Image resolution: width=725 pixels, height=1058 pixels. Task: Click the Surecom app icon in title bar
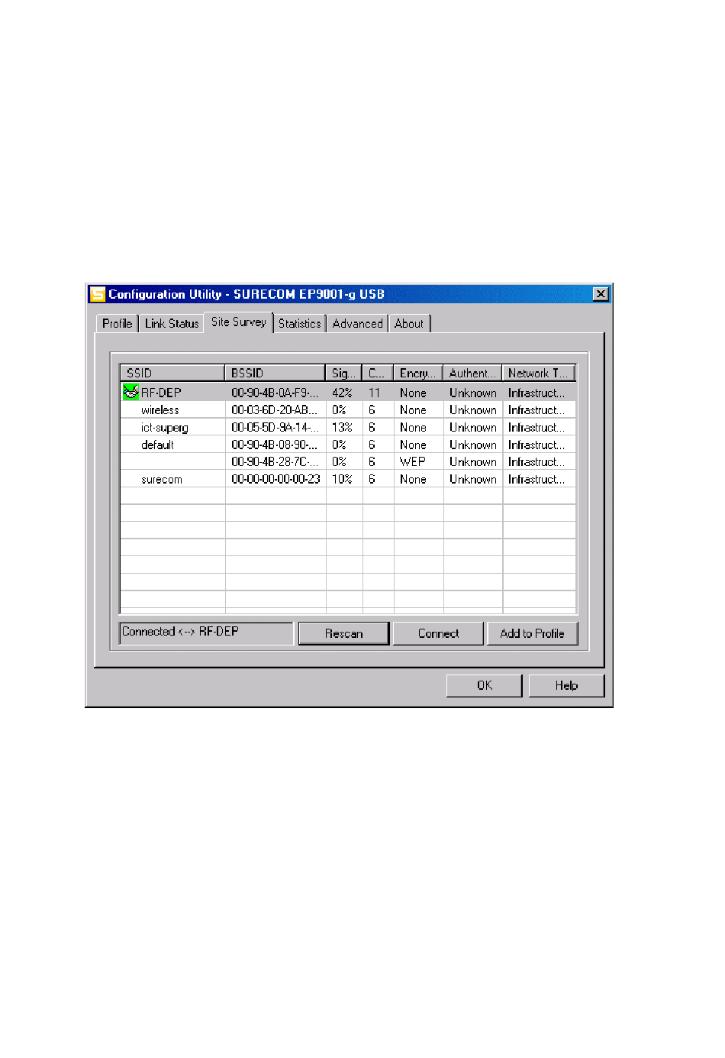point(98,295)
